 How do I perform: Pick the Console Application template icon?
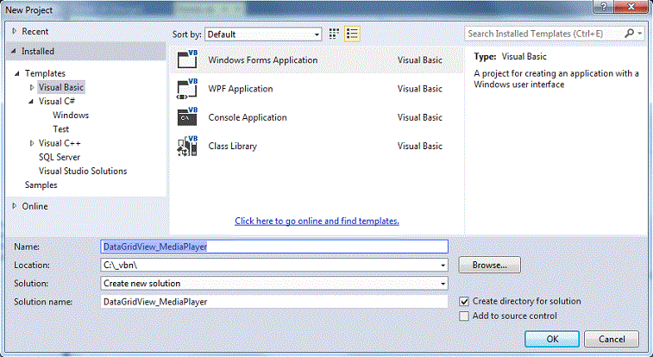coord(187,117)
